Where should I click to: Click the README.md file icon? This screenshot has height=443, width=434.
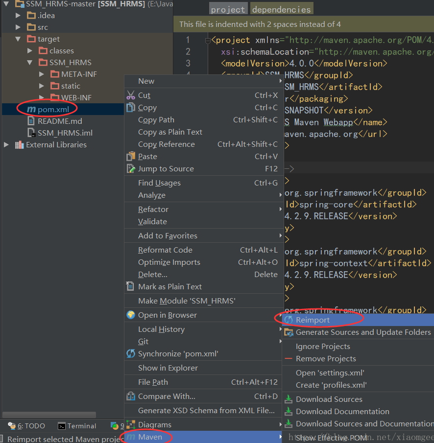31,121
